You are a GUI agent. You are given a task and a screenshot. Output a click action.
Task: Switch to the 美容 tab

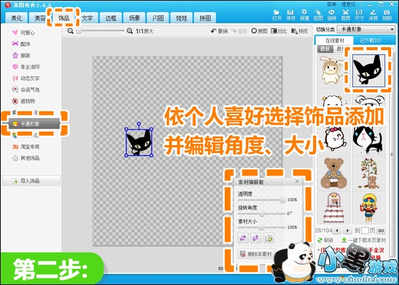coord(40,18)
